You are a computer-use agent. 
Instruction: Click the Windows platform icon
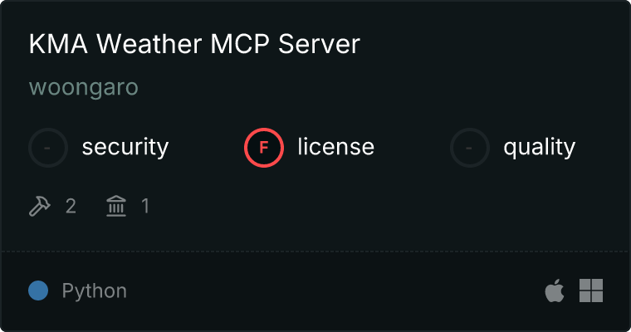click(591, 290)
